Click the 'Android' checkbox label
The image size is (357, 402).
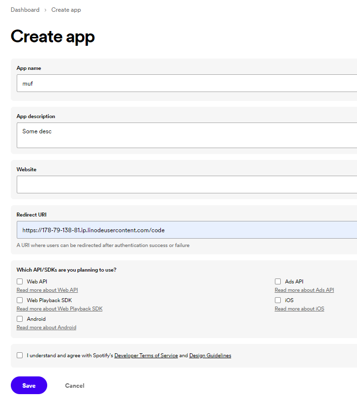(36, 319)
